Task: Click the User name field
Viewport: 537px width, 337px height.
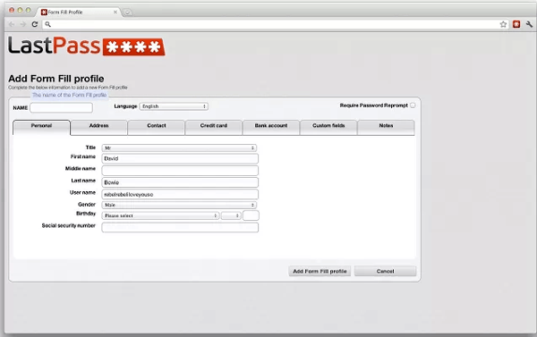Action: 180,194
